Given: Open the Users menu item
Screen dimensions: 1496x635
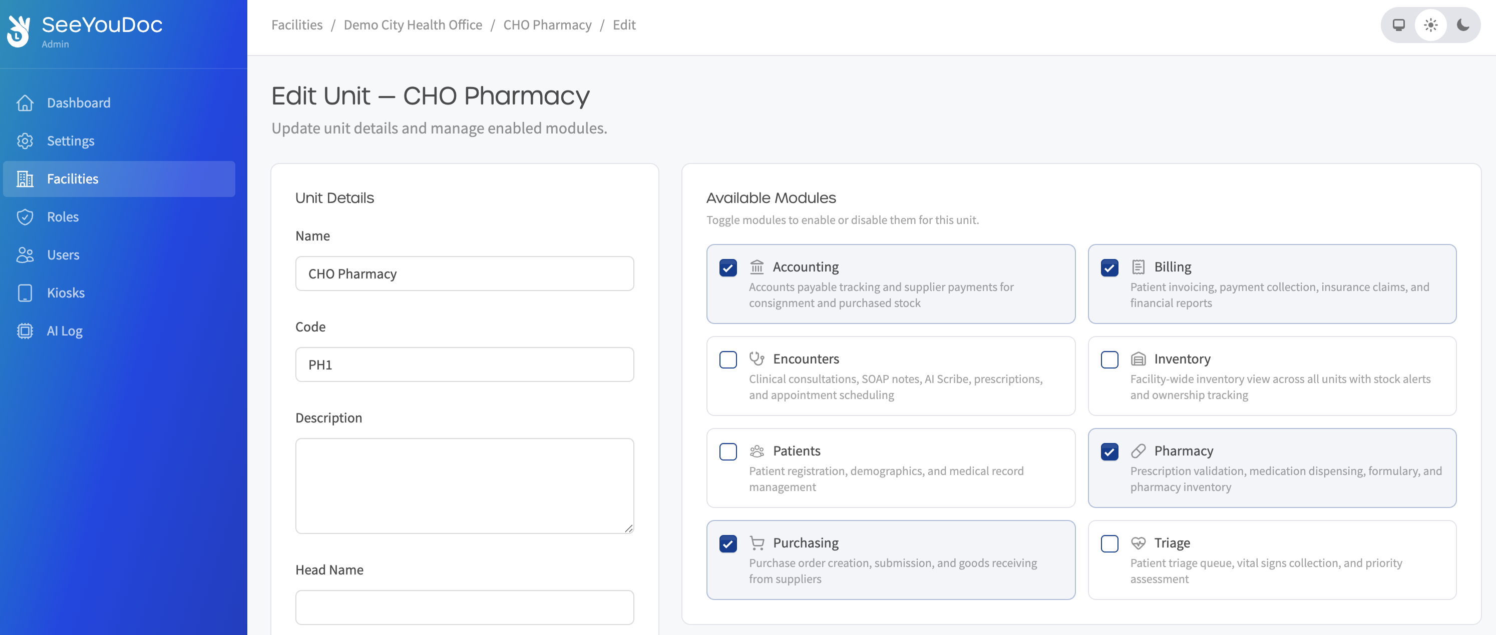Looking at the screenshot, I should point(63,254).
